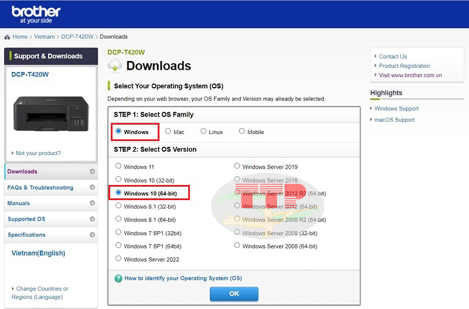469x309 pixels.
Task: Click the Brother at your side logo
Action: tap(36, 15)
